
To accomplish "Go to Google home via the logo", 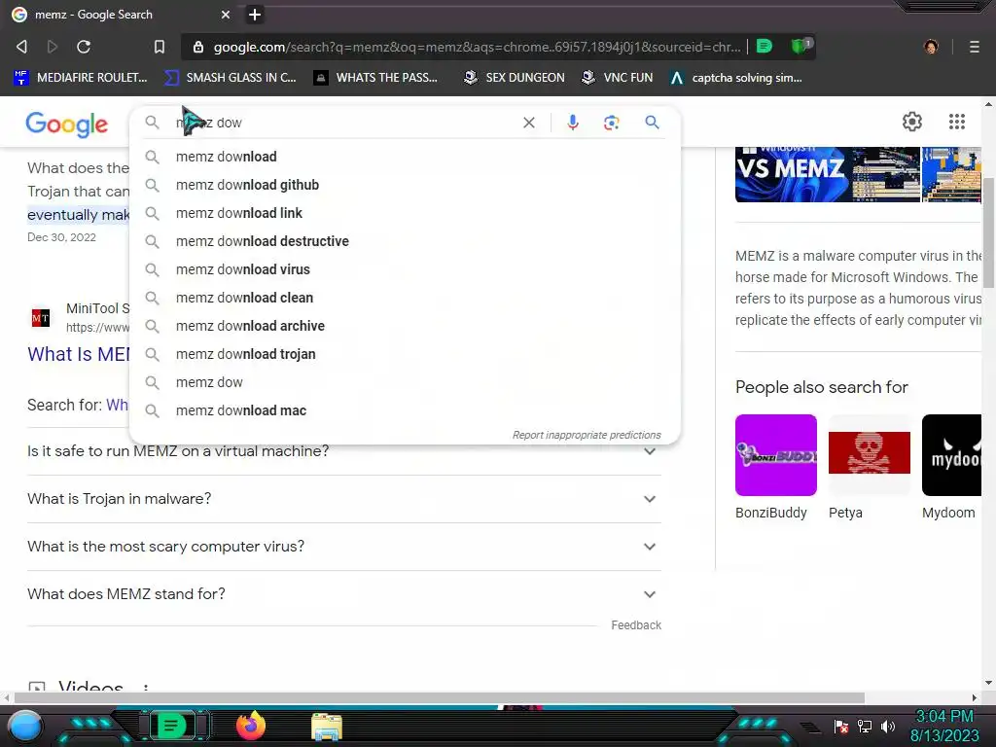I will (x=67, y=124).
